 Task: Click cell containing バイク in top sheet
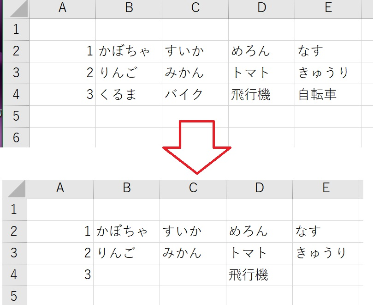click(x=195, y=95)
